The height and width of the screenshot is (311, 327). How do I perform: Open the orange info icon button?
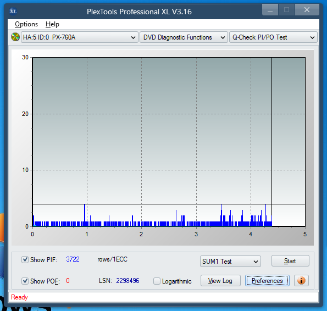[301, 281]
